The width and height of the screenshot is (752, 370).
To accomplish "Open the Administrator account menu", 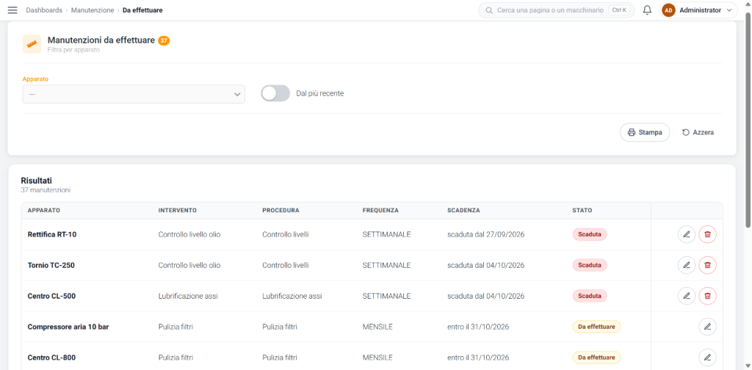I will coord(699,10).
